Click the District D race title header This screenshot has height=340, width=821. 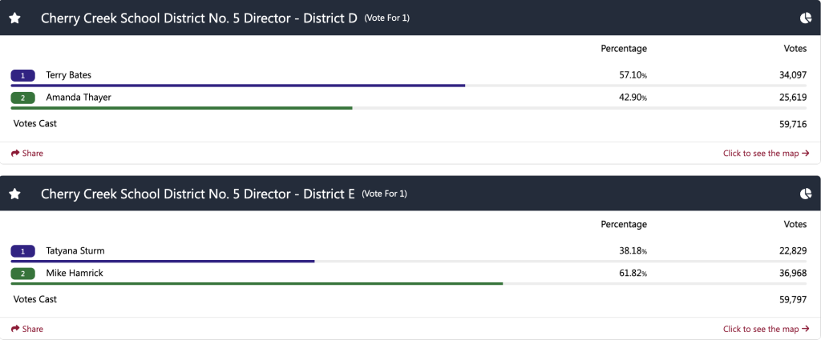pos(199,18)
